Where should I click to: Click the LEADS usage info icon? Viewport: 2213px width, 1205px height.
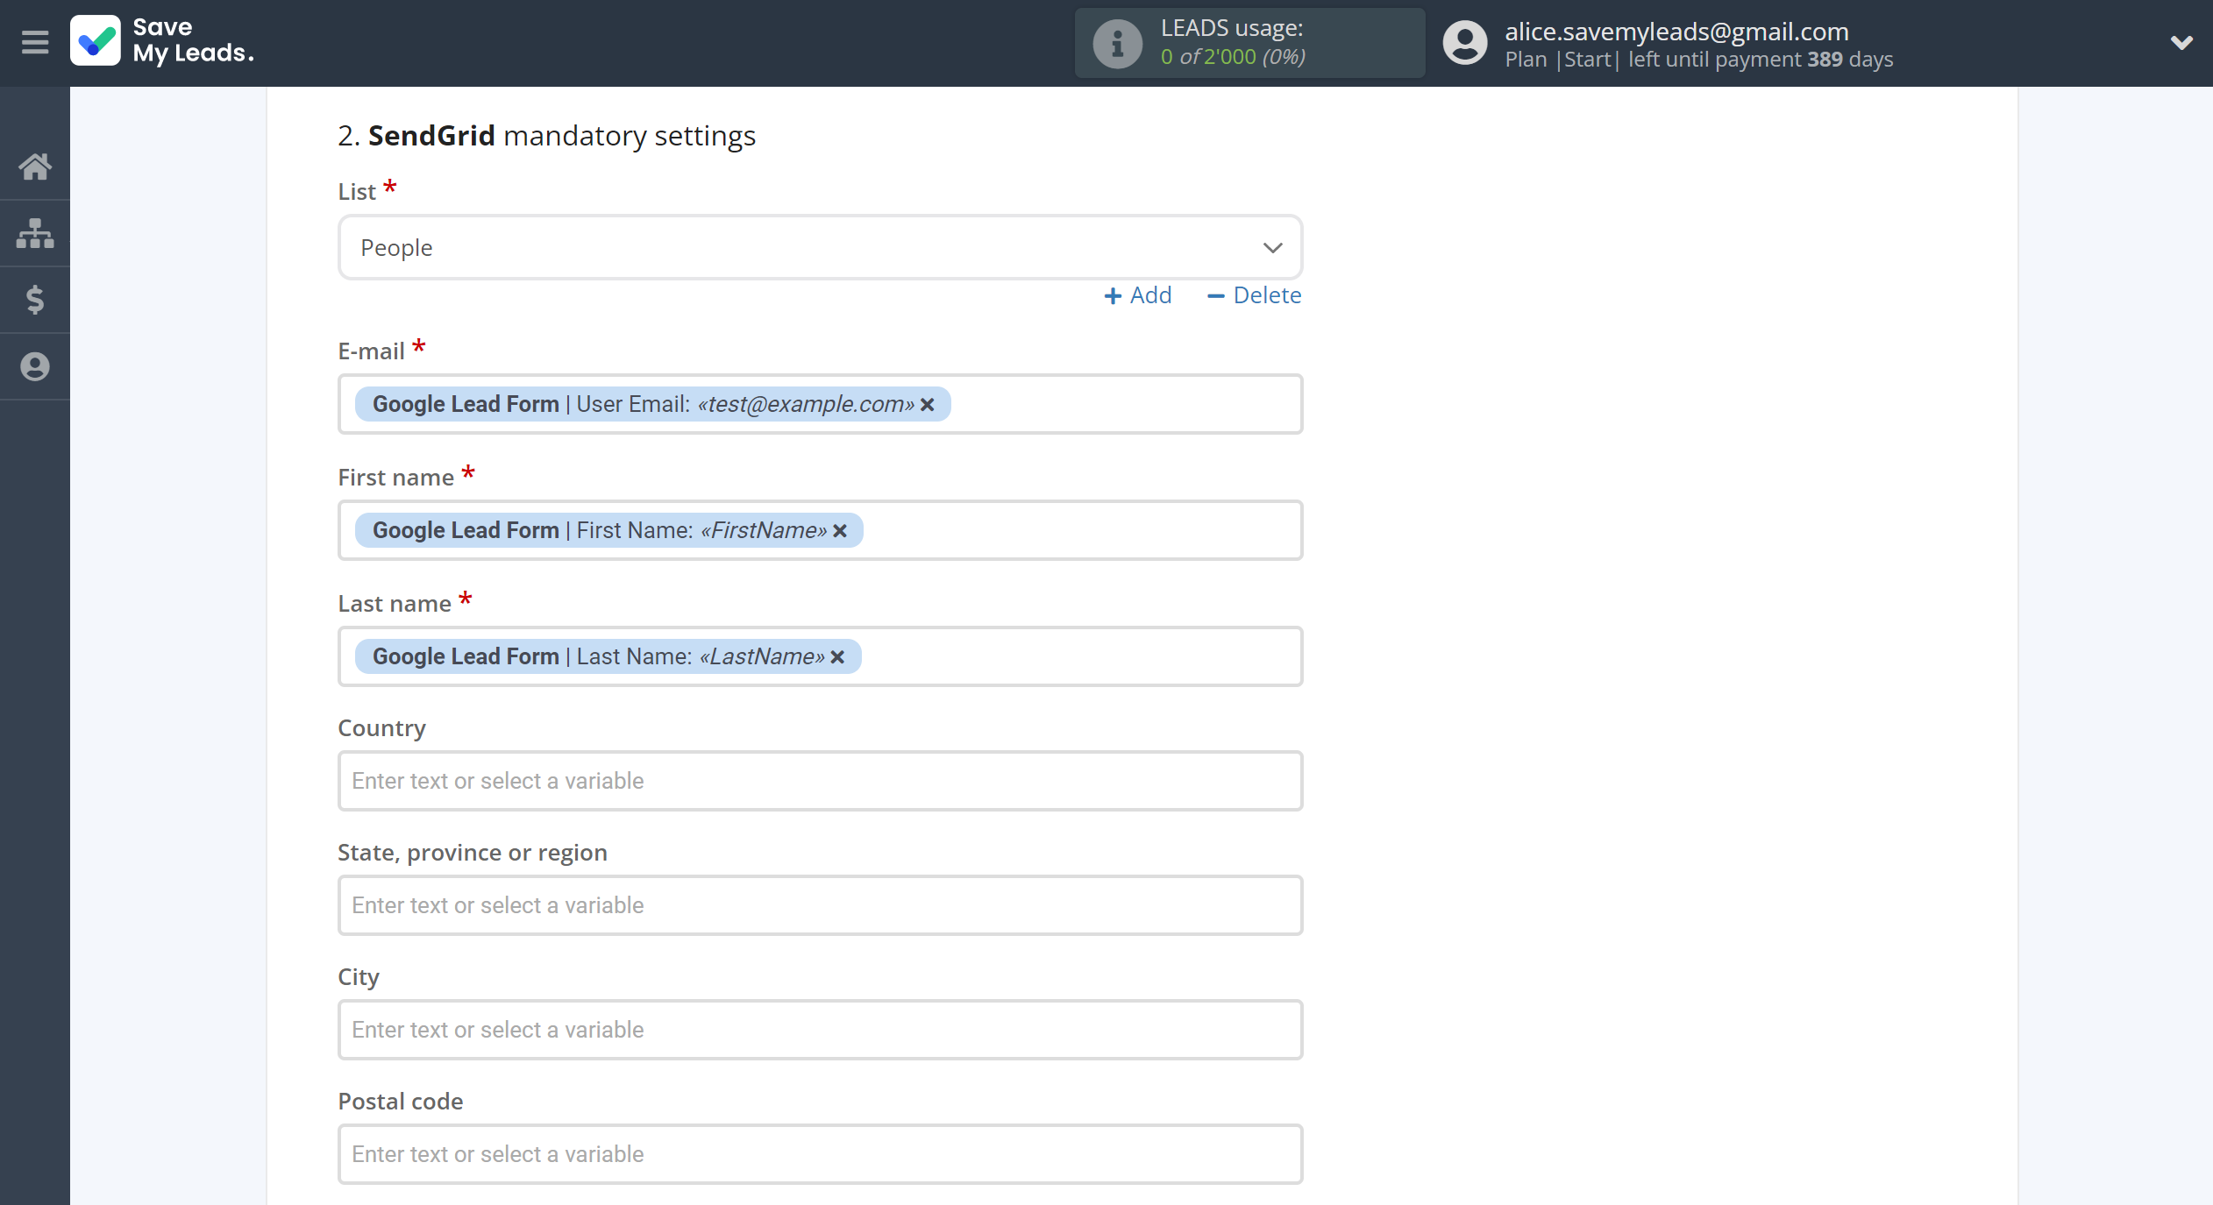pos(1117,43)
